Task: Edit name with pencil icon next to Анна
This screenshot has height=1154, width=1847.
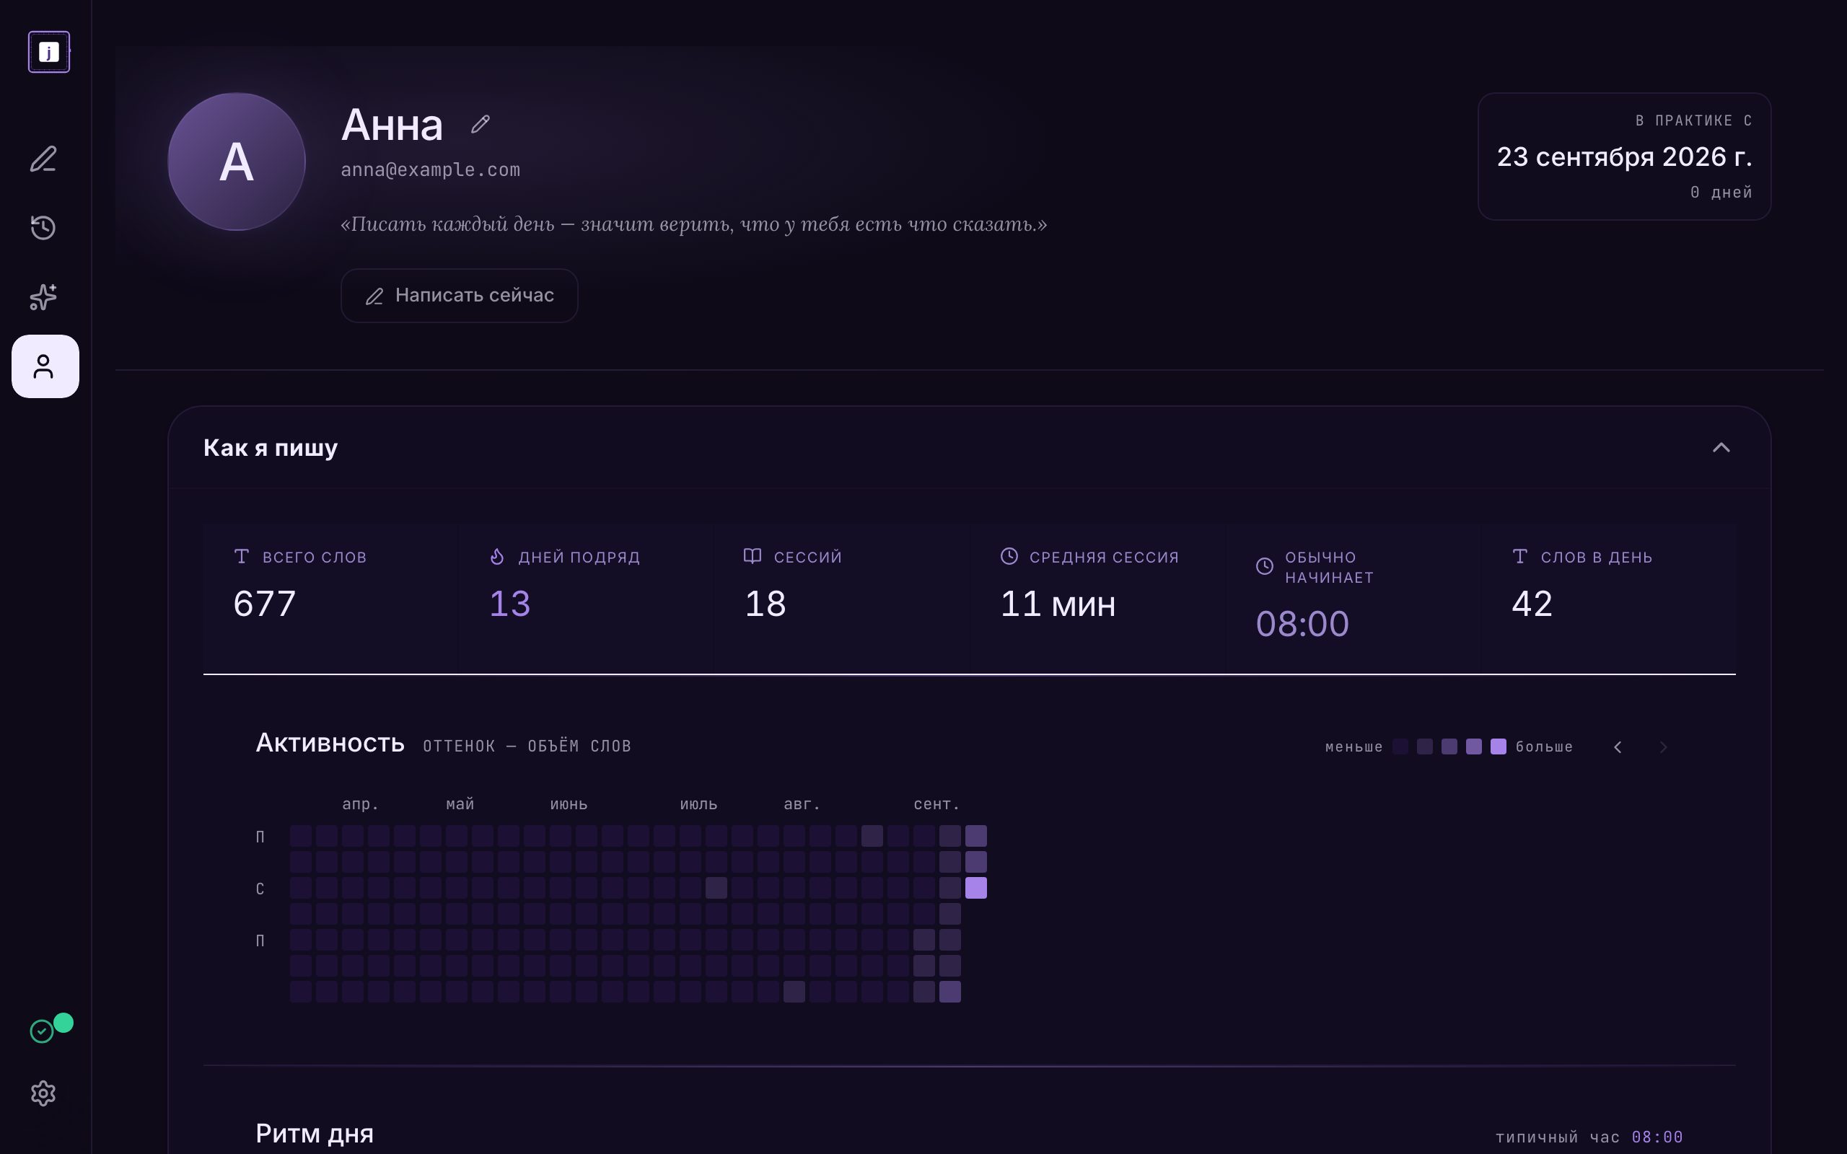Action: (x=480, y=123)
